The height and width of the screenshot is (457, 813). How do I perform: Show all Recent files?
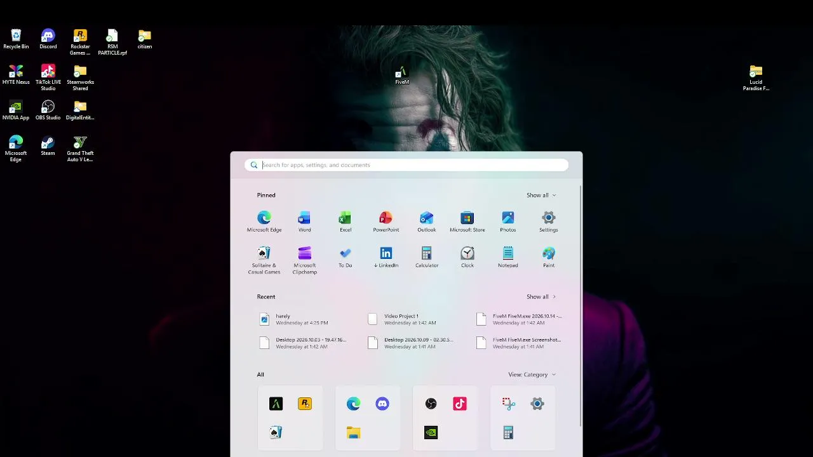tap(541, 297)
